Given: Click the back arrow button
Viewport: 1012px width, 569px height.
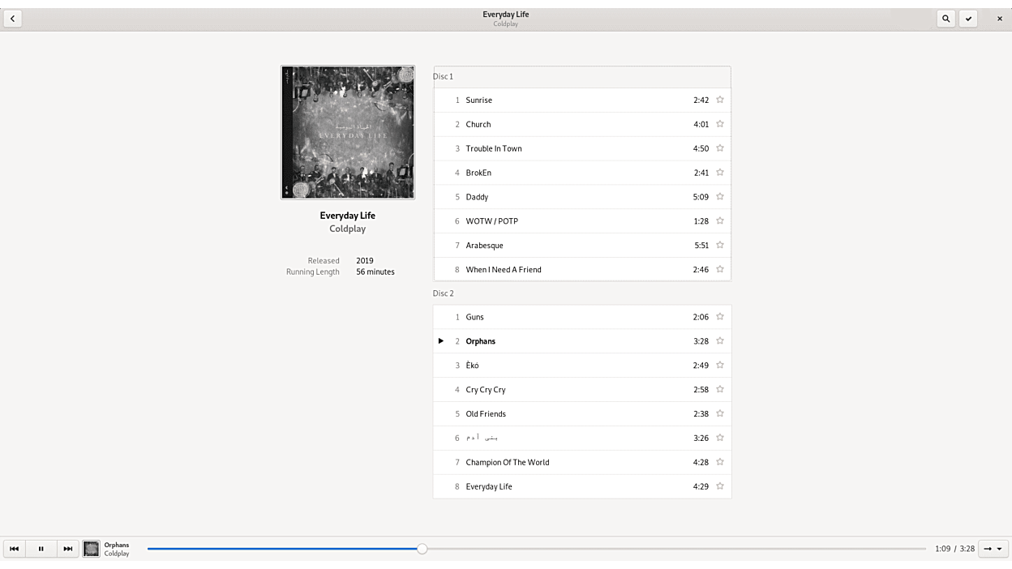Looking at the screenshot, I should 12,19.
